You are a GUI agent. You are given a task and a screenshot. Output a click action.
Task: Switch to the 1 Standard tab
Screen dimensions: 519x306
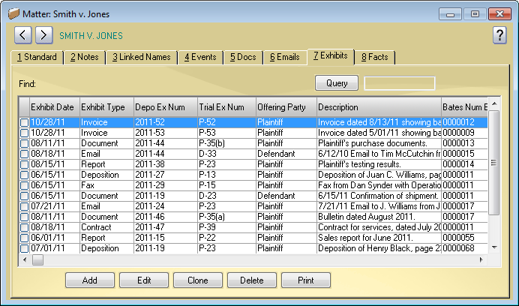click(x=37, y=57)
